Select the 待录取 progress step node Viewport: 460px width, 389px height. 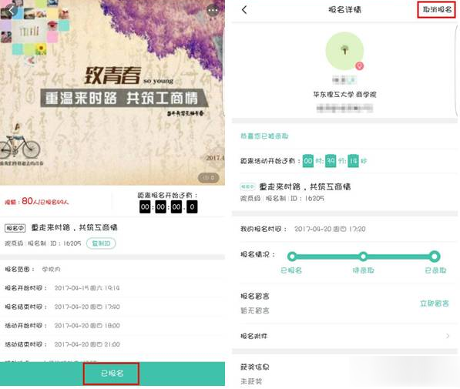coord(363,257)
